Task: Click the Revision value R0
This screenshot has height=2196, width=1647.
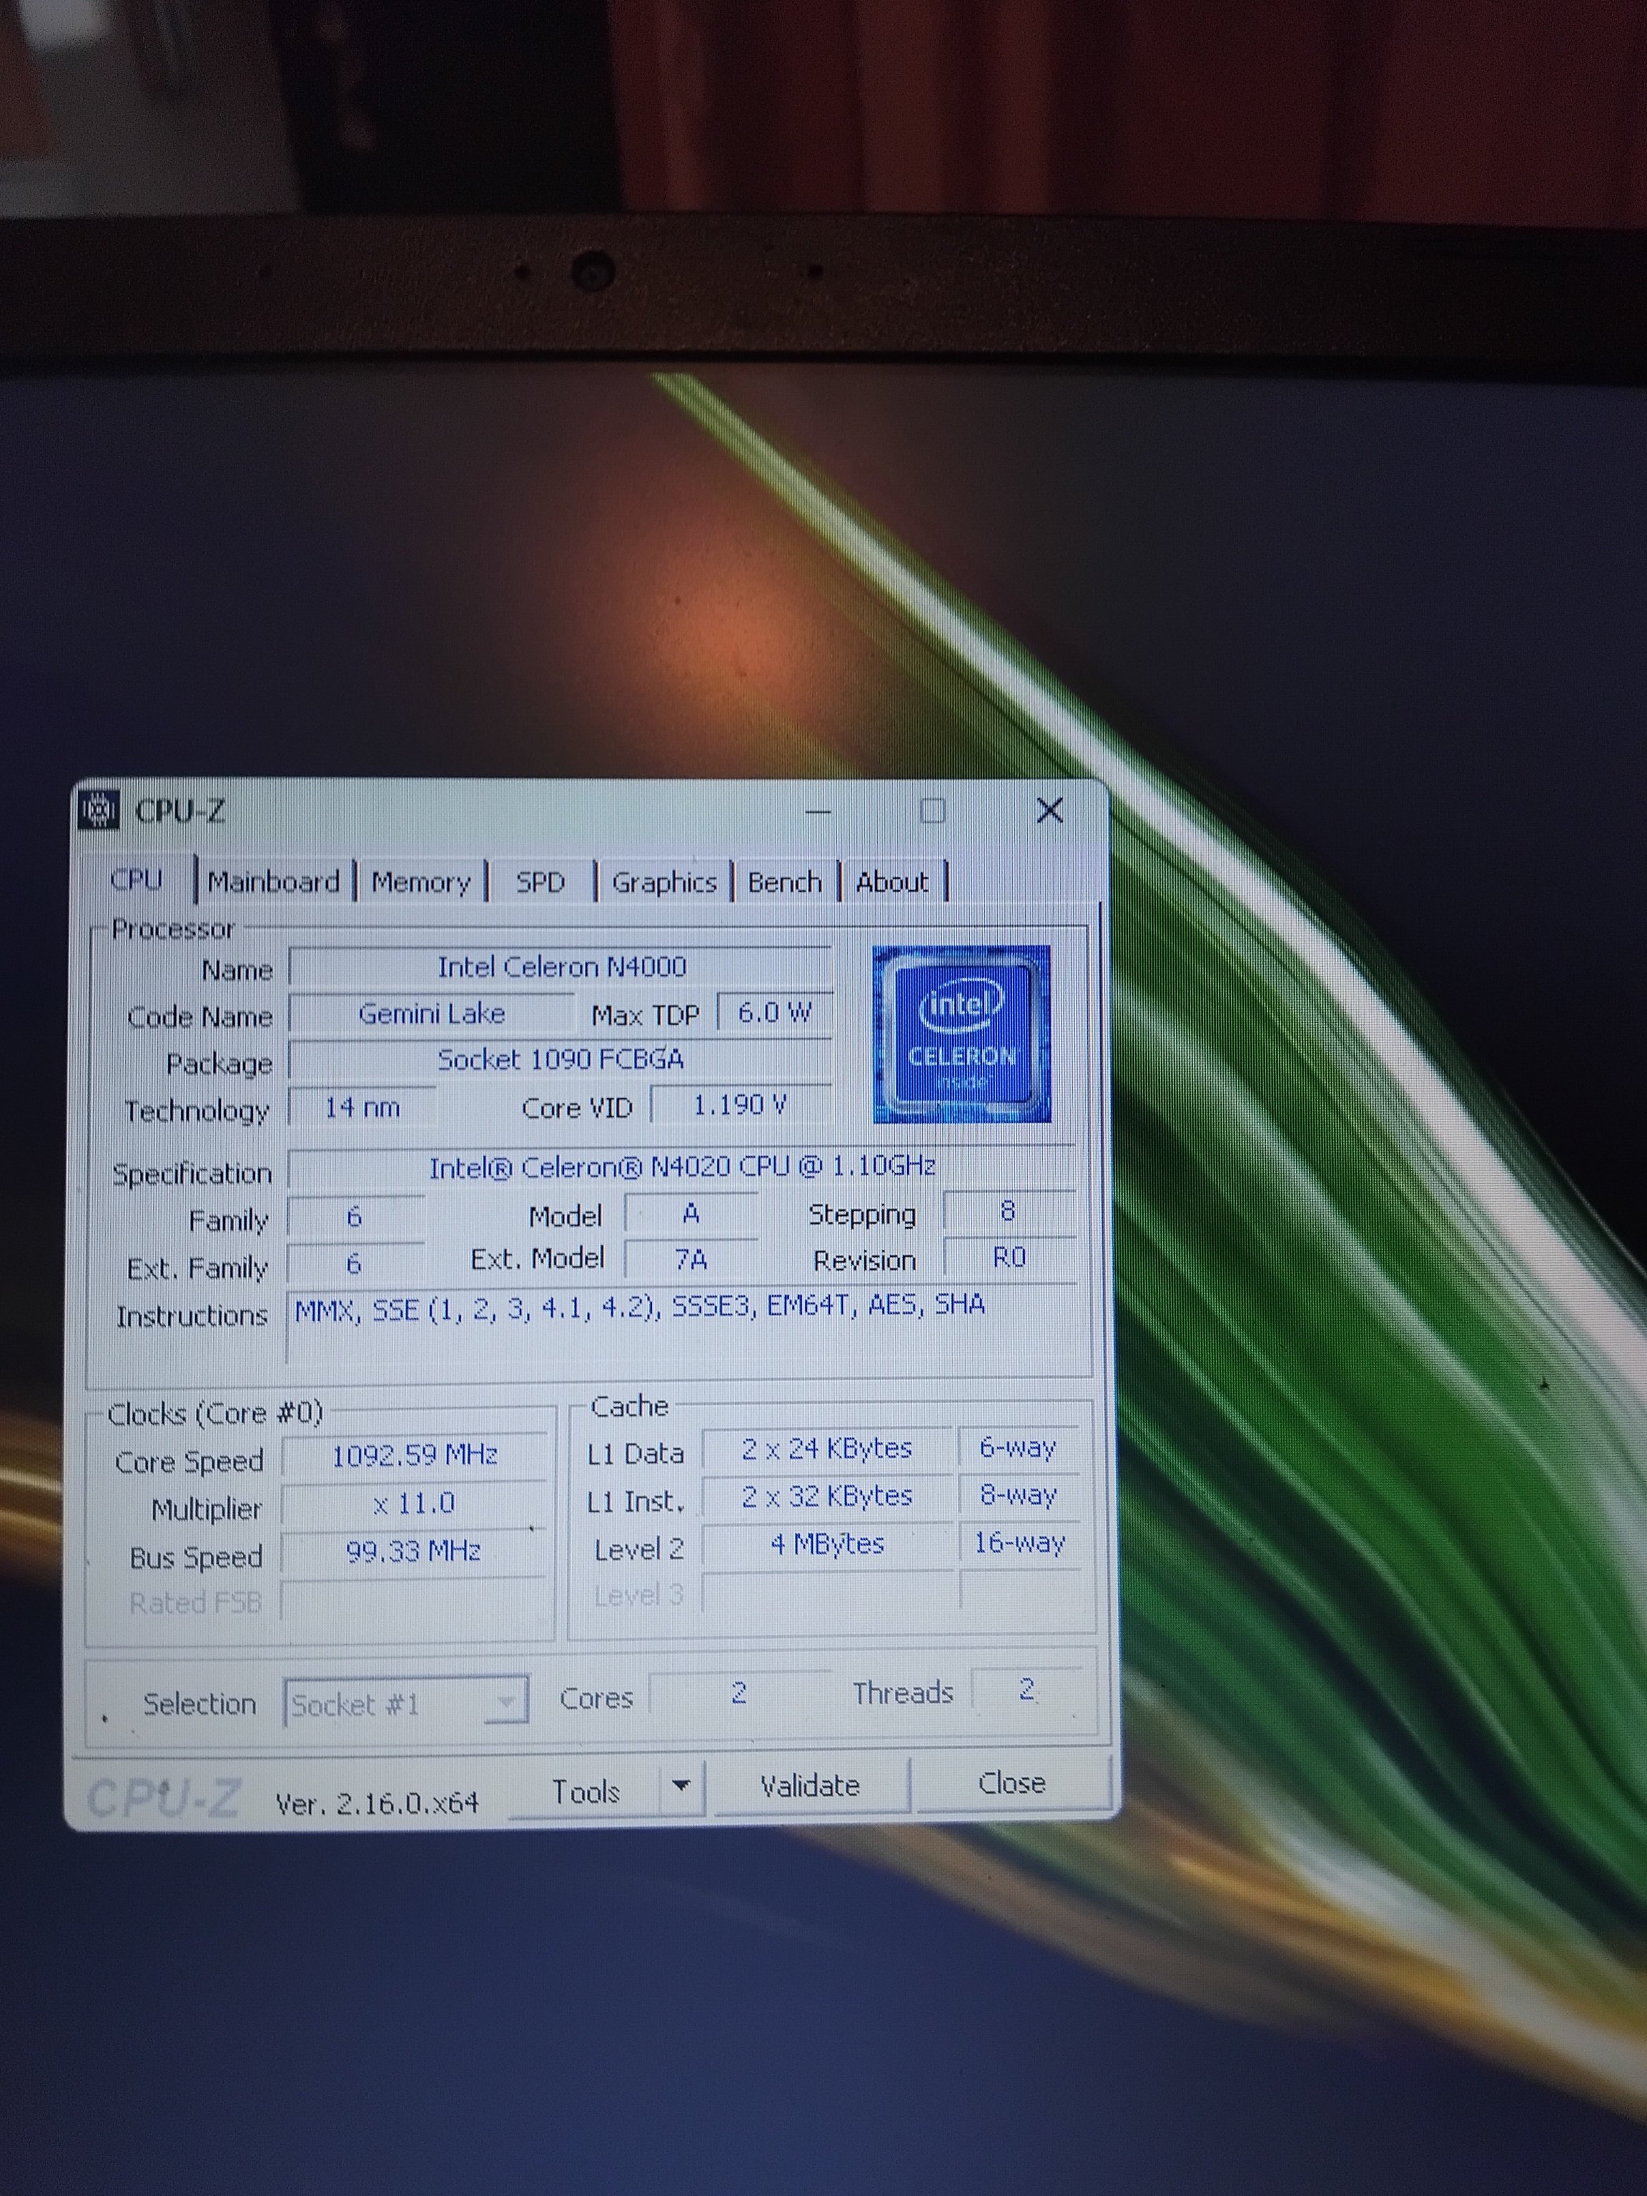Action: (1009, 1257)
